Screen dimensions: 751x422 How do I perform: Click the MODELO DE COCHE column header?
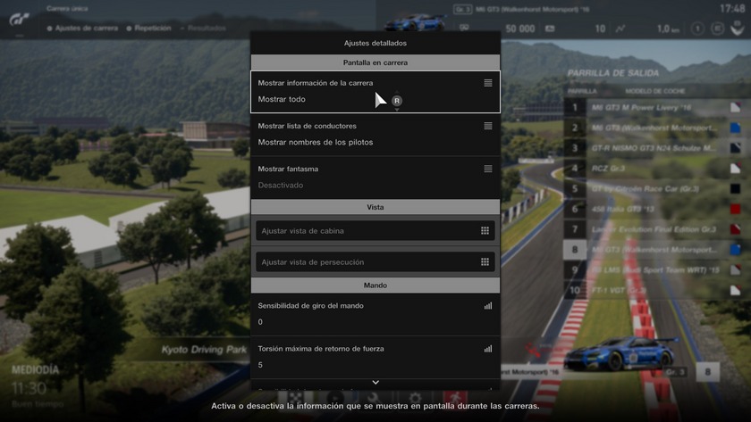654,91
